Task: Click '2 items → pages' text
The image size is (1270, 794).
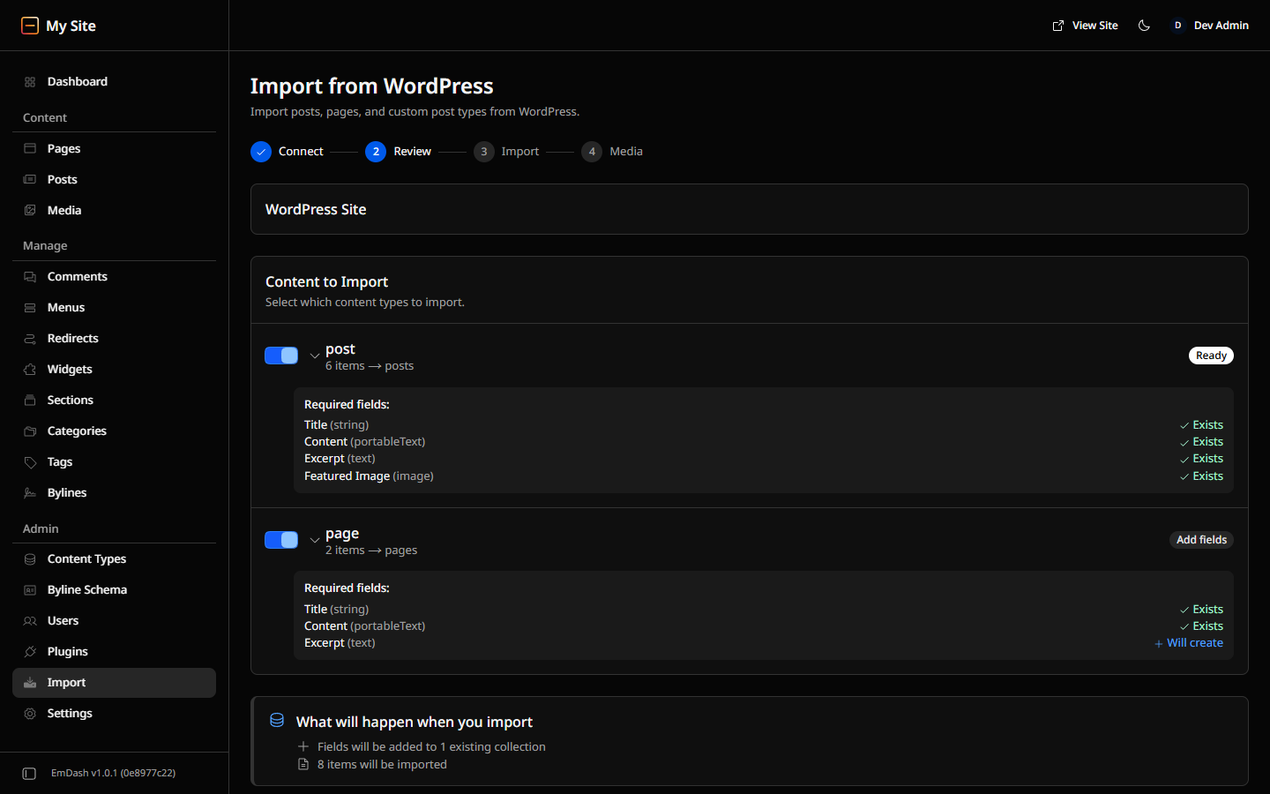Action: (x=371, y=551)
